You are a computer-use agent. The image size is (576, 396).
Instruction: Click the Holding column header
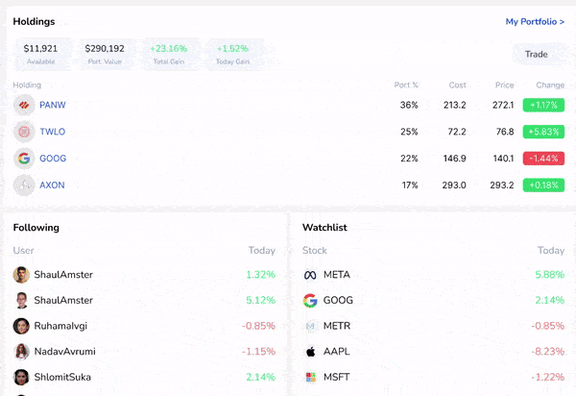(27, 85)
